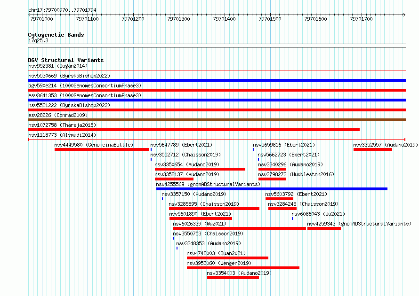This screenshot has height=296, width=419.
Task: Click ruler position 79701500
Action: 270,19
